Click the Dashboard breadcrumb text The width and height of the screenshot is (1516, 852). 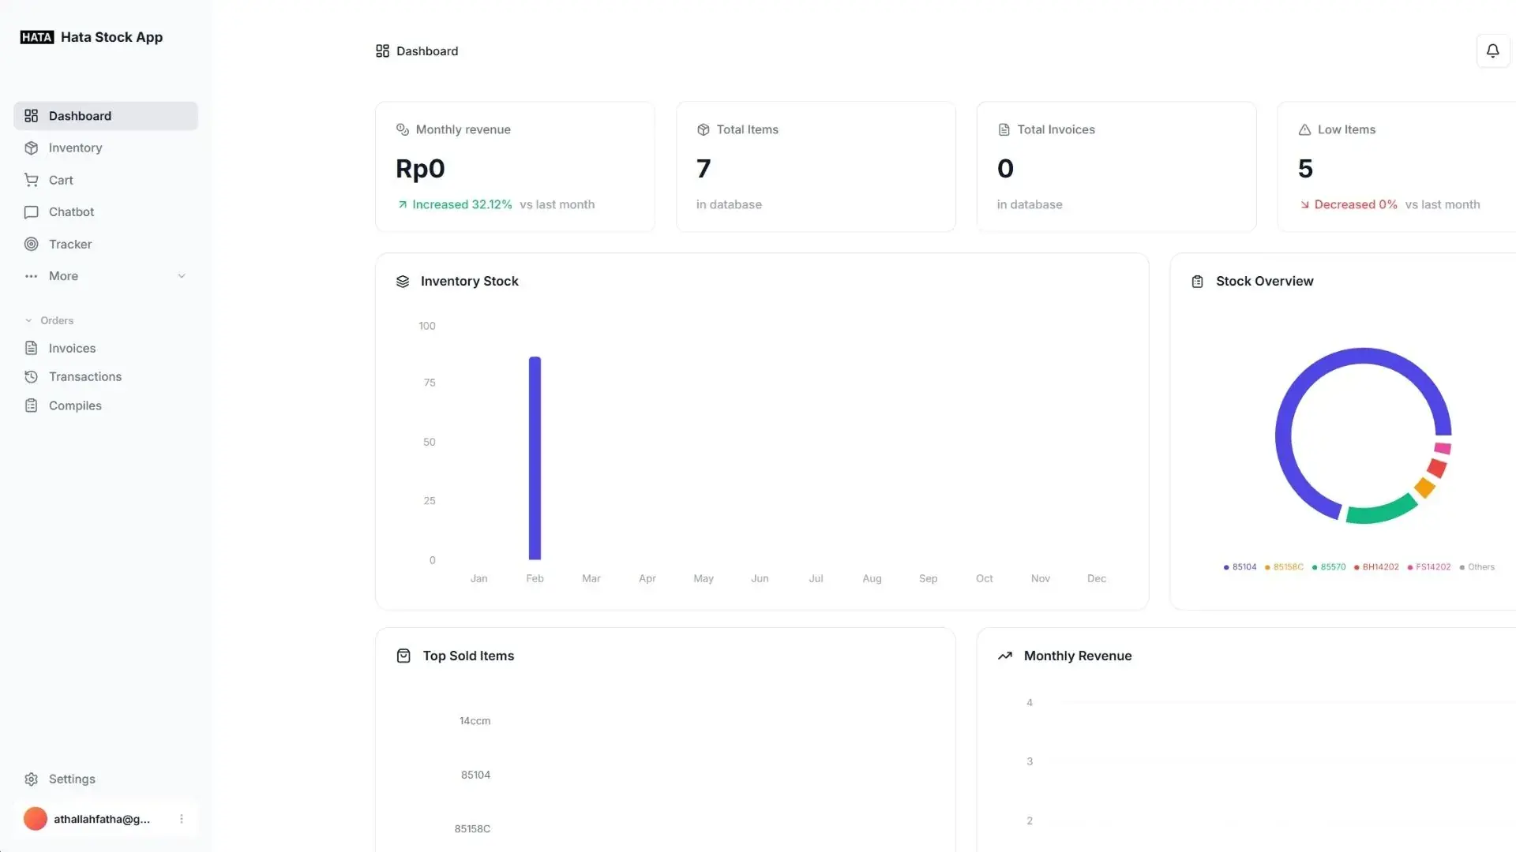(427, 51)
